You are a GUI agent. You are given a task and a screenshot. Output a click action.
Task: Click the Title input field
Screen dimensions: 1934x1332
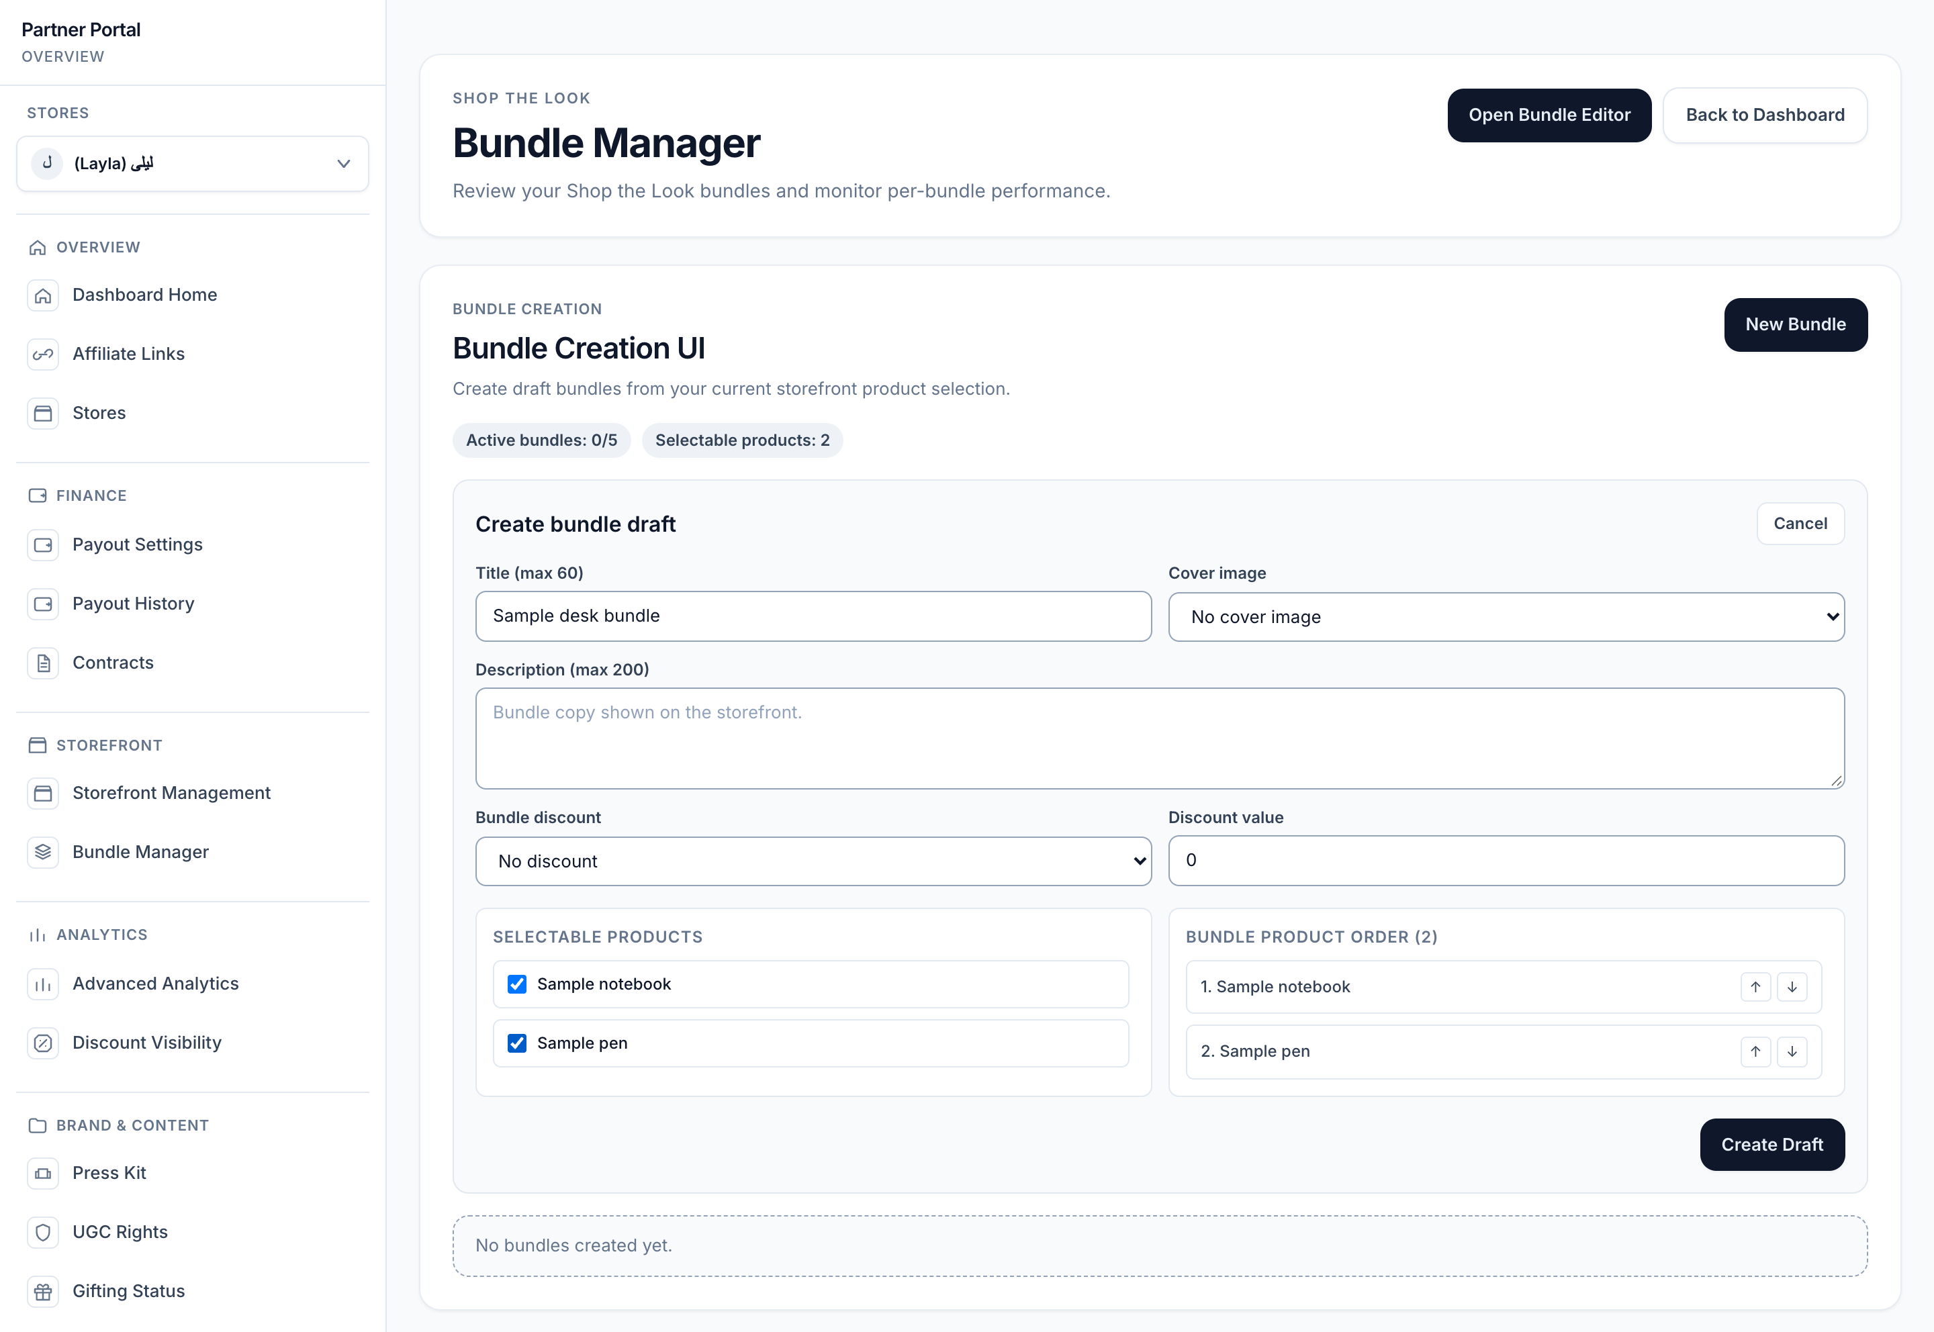point(813,617)
